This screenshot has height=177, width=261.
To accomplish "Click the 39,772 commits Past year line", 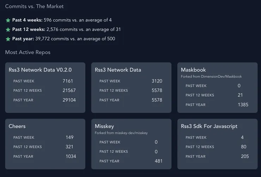I will pos(63,39).
